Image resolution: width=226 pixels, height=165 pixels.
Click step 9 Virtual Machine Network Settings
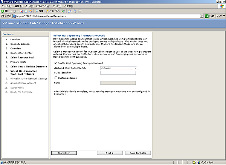tap(29, 78)
